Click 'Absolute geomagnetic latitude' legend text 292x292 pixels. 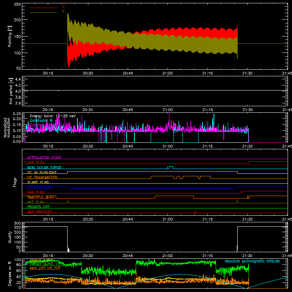click(252, 261)
